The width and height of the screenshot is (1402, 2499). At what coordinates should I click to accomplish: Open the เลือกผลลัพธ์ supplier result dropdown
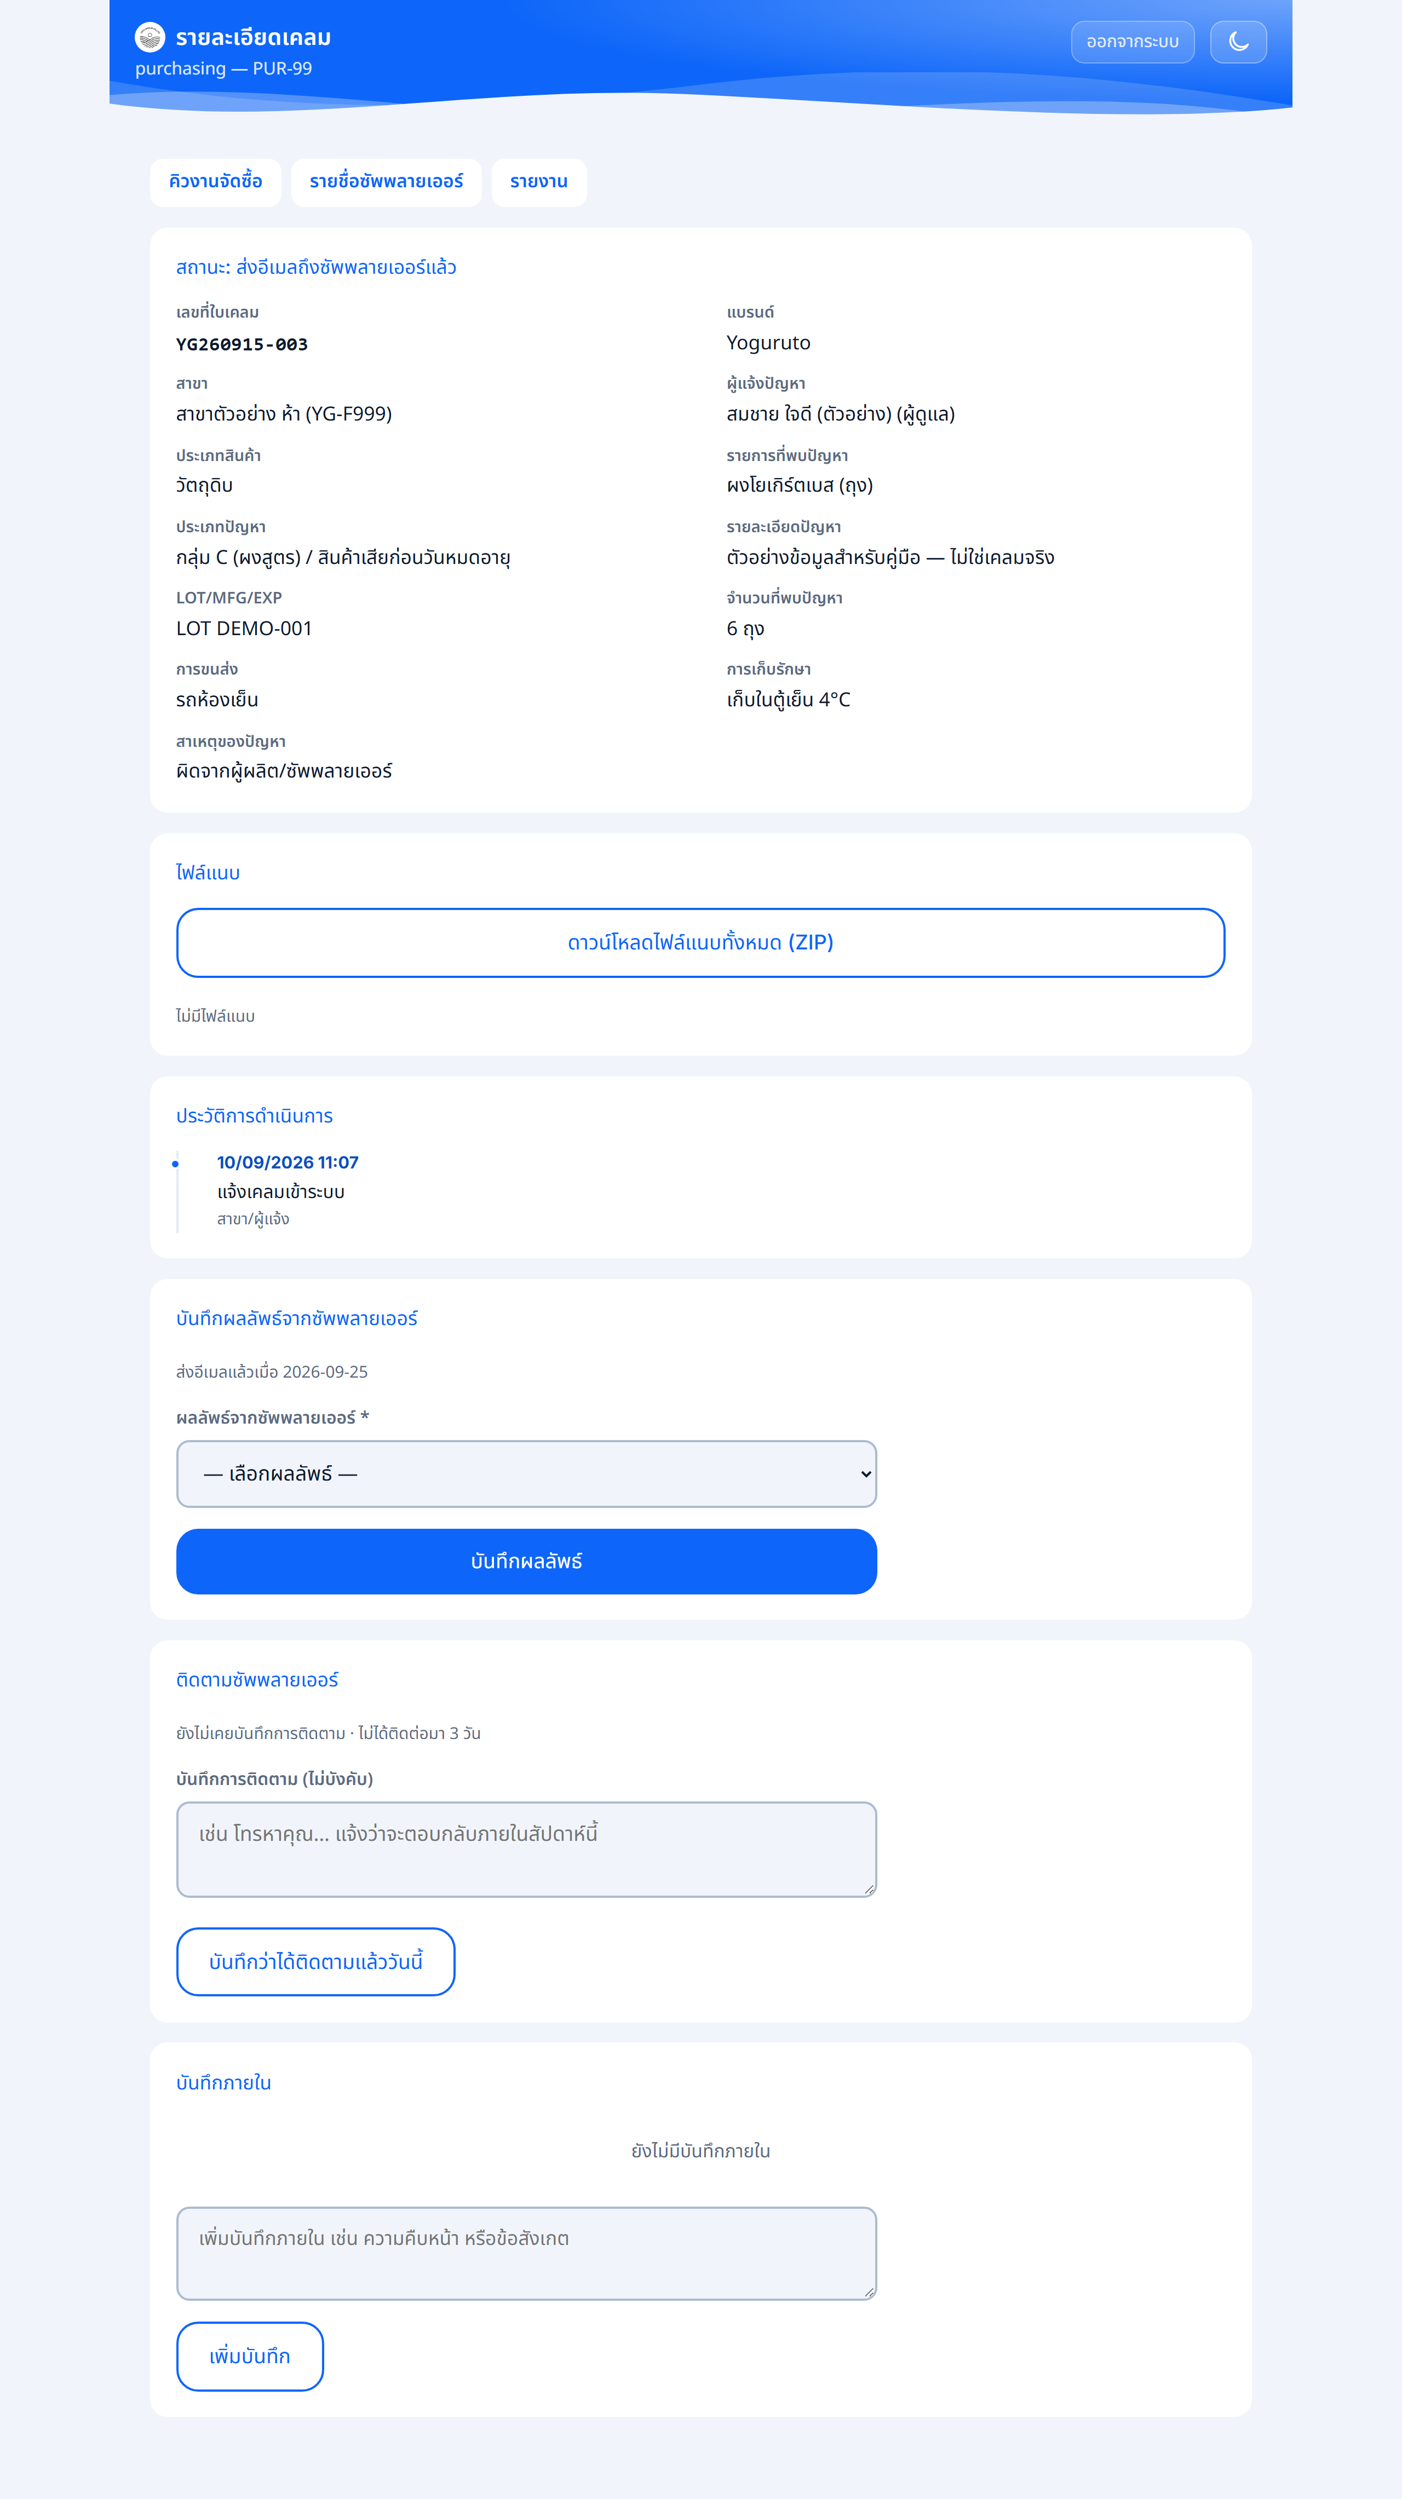pyautogui.click(x=526, y=1473)
